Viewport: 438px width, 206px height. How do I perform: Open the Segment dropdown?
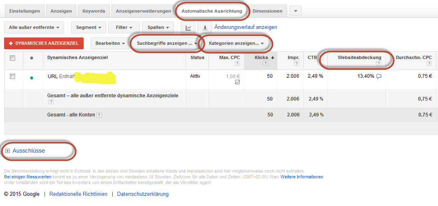click(x=89, y=28)
